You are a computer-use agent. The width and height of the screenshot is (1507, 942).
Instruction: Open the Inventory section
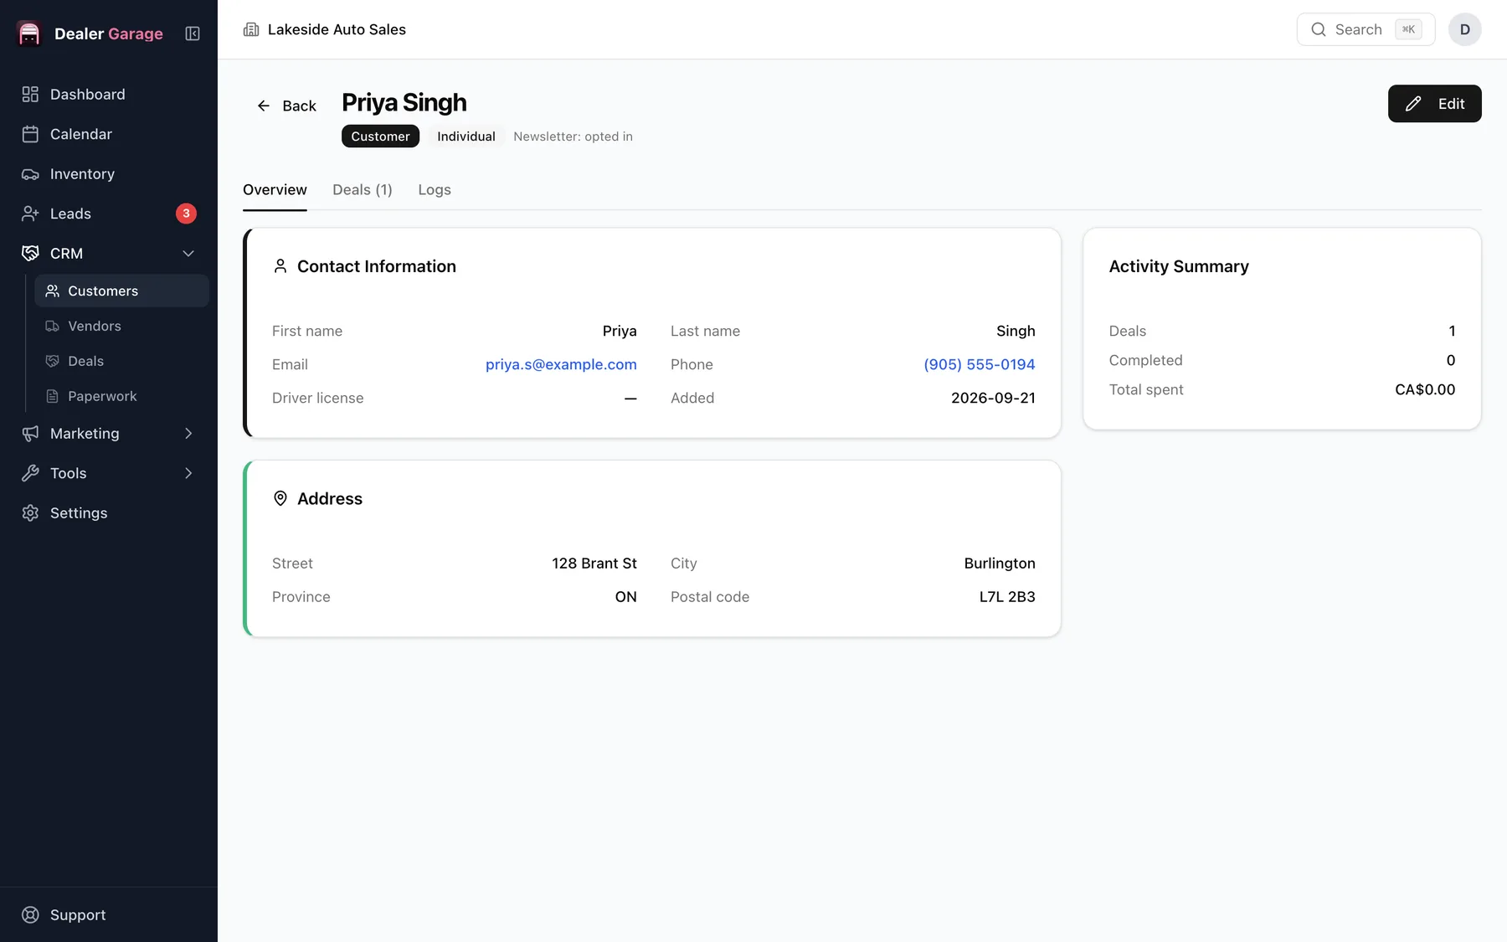109,174
